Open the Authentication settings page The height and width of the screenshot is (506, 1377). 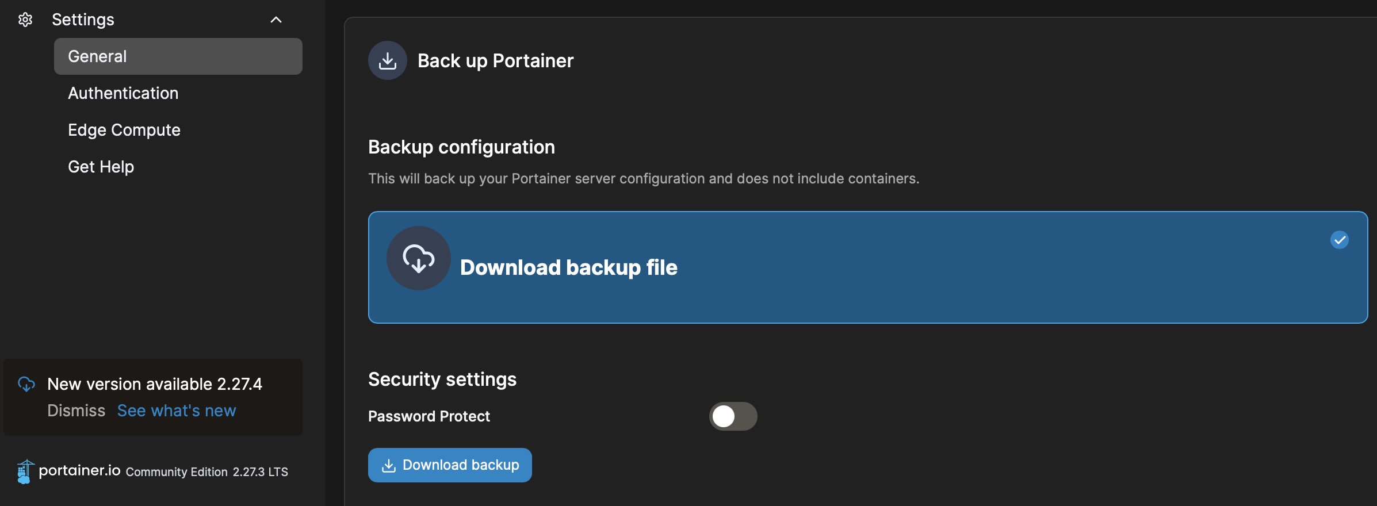(x=123, y=93)
